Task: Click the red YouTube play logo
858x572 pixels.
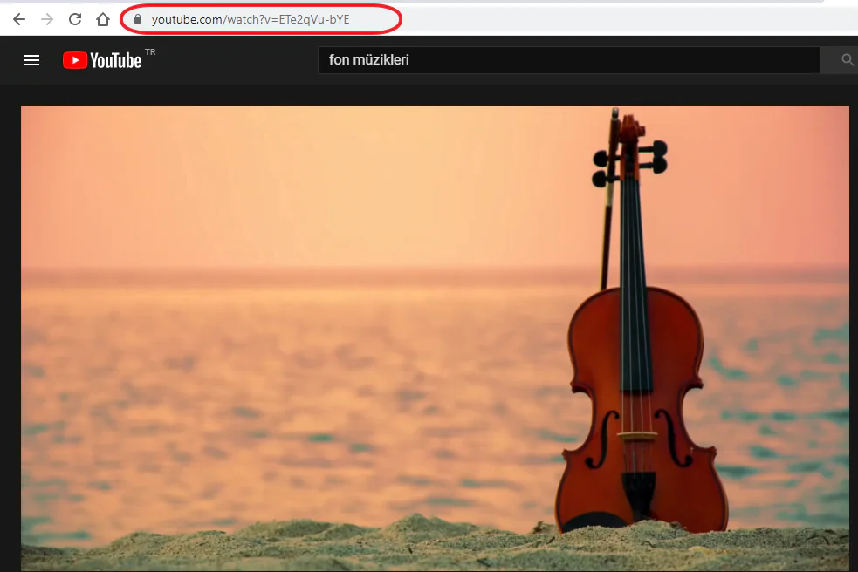Action: click(x=74, y=60)
